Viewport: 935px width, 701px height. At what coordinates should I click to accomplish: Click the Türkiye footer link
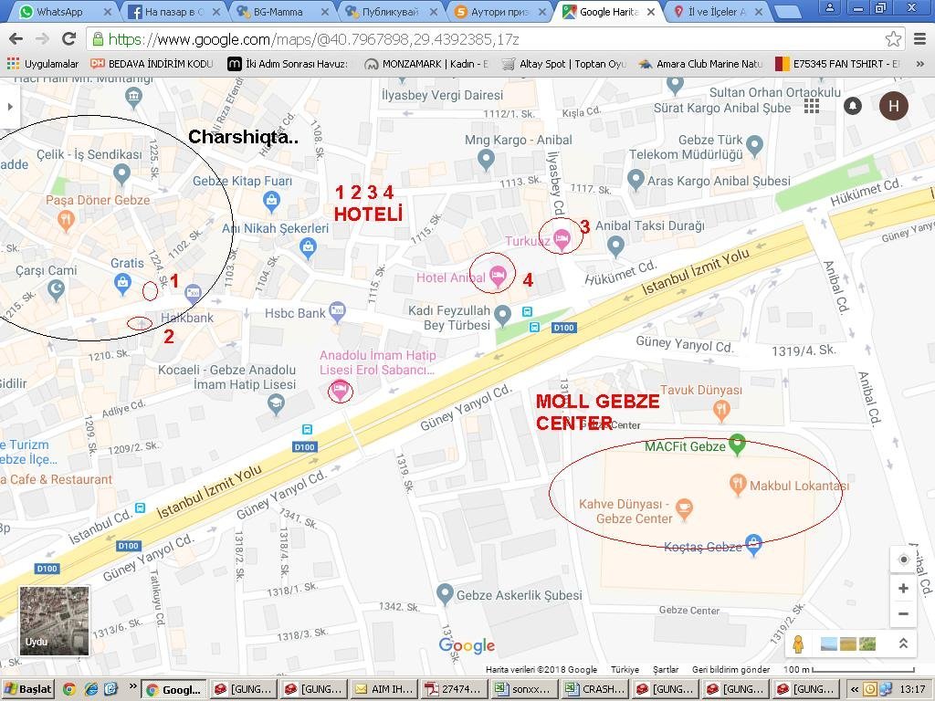coord(625,669)
